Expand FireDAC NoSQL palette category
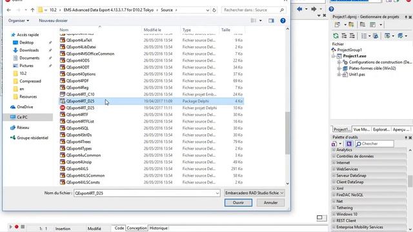The height and width of the screenshot is (232, 413). coord(334,195)
